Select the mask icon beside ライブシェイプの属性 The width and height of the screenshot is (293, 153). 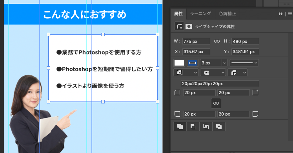(189, 27)
